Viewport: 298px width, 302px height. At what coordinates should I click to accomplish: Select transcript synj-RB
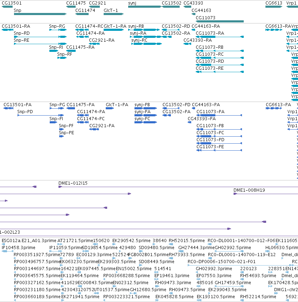pos(144,30)
